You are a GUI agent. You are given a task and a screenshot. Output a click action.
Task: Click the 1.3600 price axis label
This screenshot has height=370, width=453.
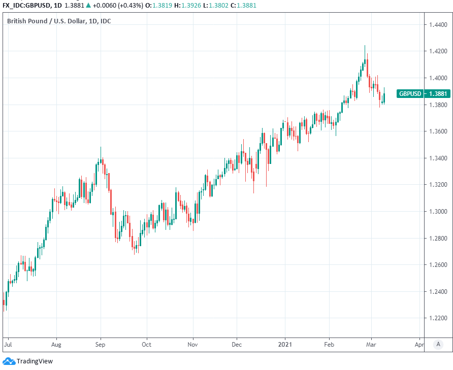pos(438,131)
